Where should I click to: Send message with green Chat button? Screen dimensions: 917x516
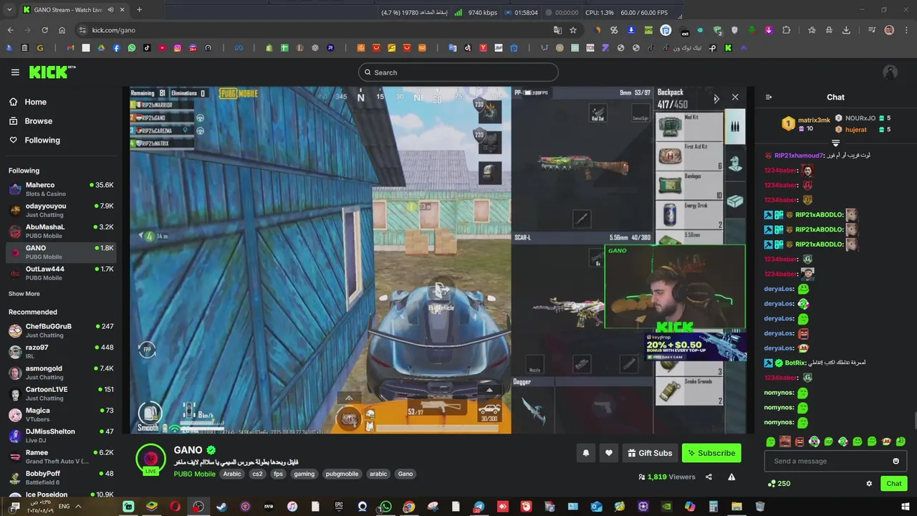click(893, 484)
